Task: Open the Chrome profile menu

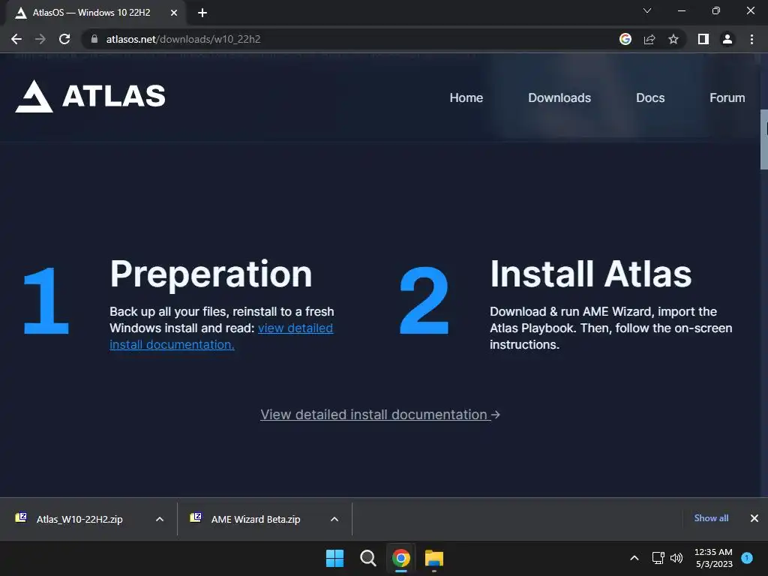Action: click(727, 39)
